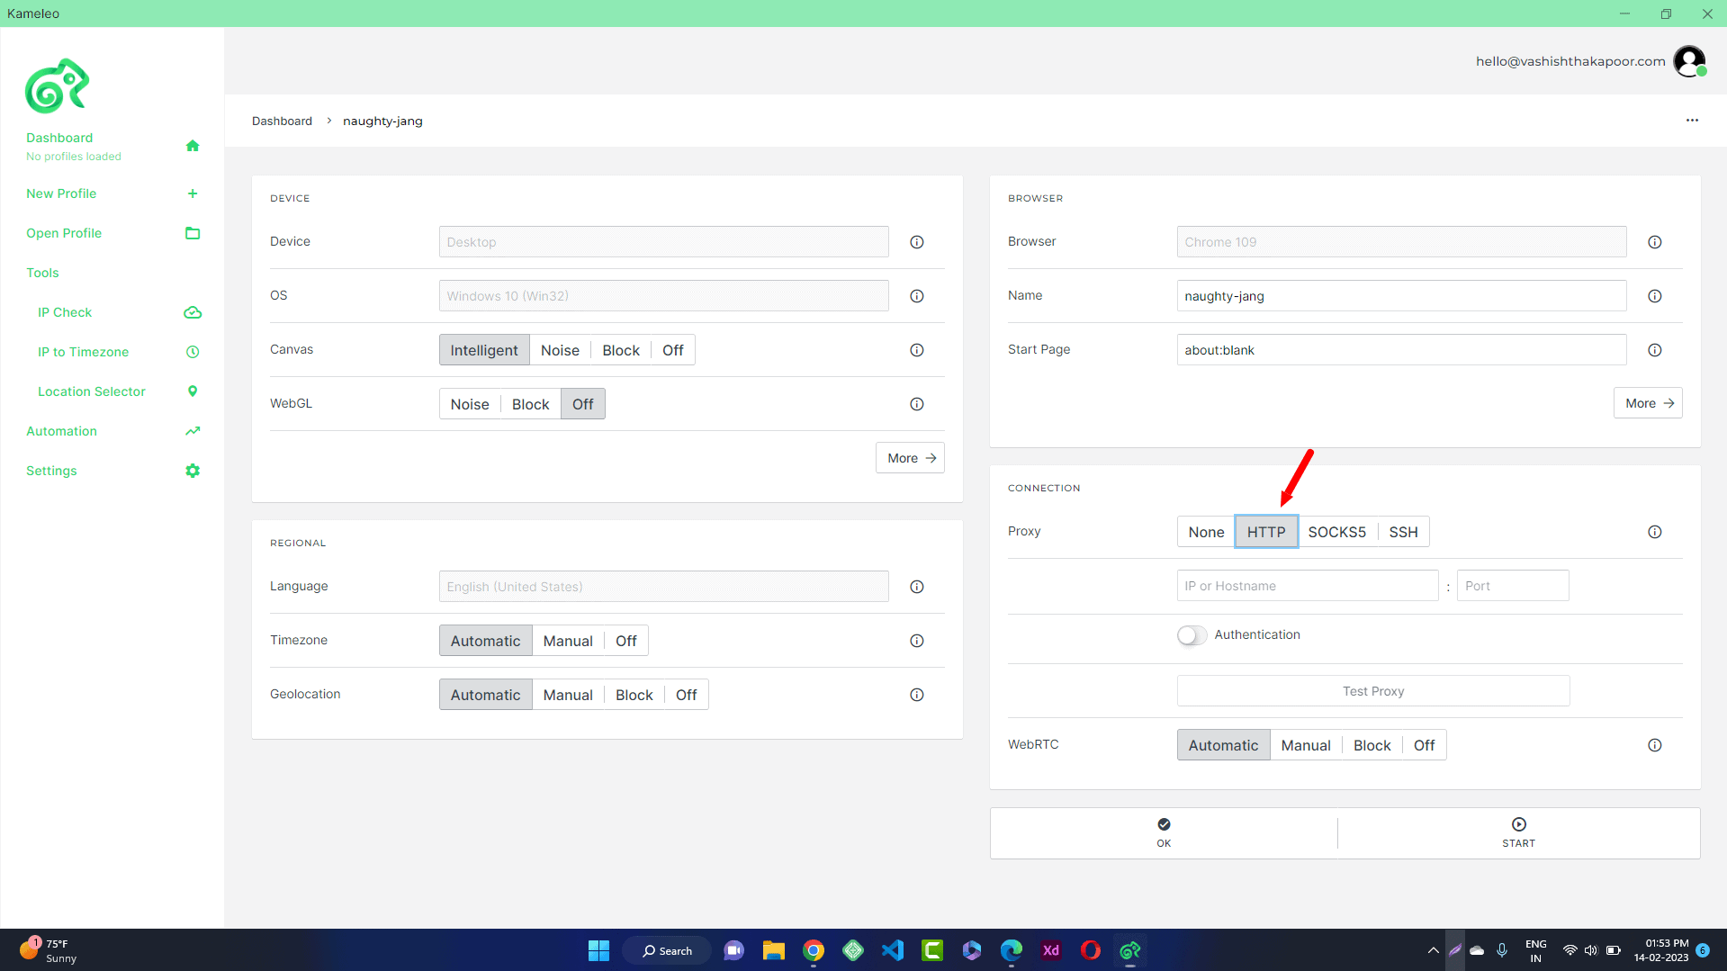Open the user account avatar icon
Image resolution: width=1727 pixels, height=971 pixels.
click(x=1689, y=60)
